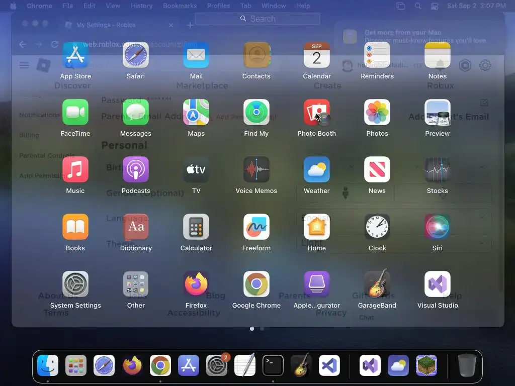Open Weather app in Launchpad grid
515x386 pixels.
tap(317, 169)
